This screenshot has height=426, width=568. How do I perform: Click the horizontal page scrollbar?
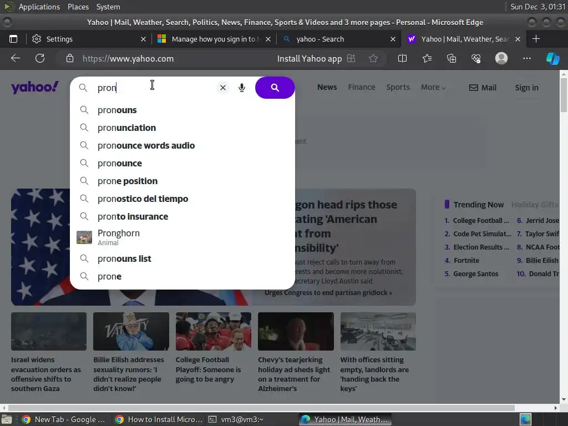click(x=261, y=408)
